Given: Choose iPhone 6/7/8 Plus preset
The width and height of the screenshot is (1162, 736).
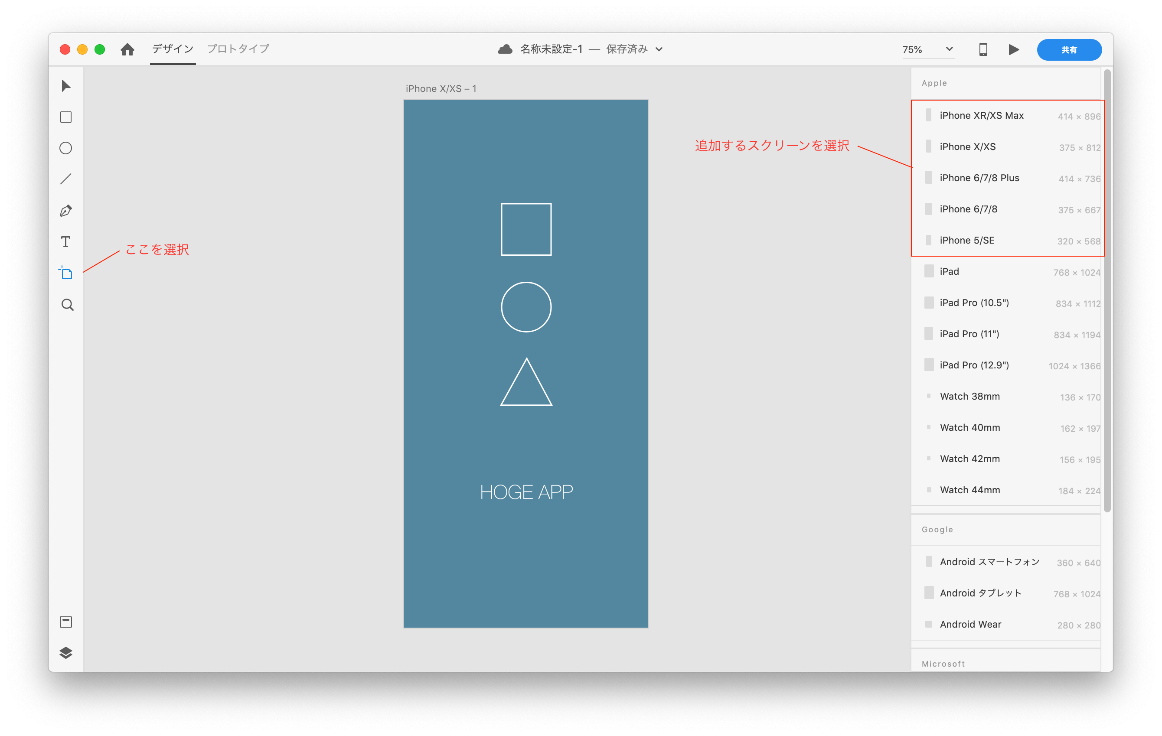Looking at the screenshot, I should (x=1006, y=178).
